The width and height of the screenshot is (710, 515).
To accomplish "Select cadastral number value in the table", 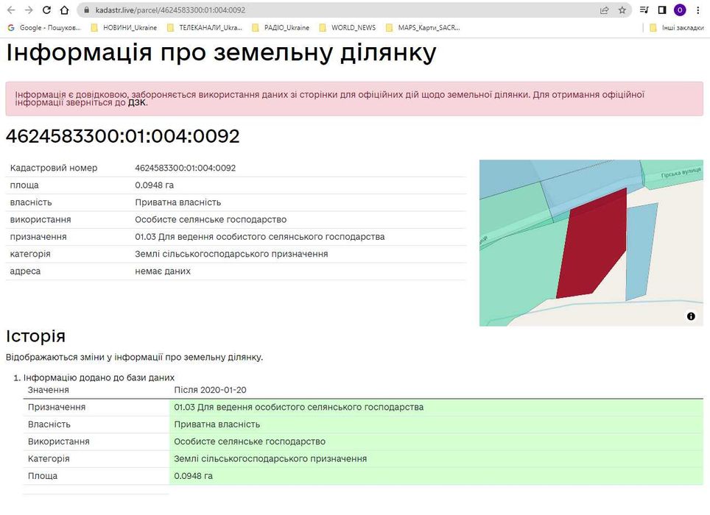I will (x=185, y=168).
